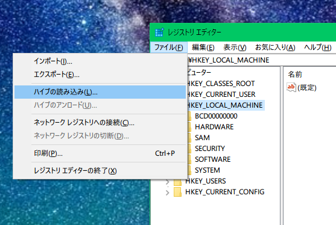Click the HKEY_USERS folder icon

177,182
